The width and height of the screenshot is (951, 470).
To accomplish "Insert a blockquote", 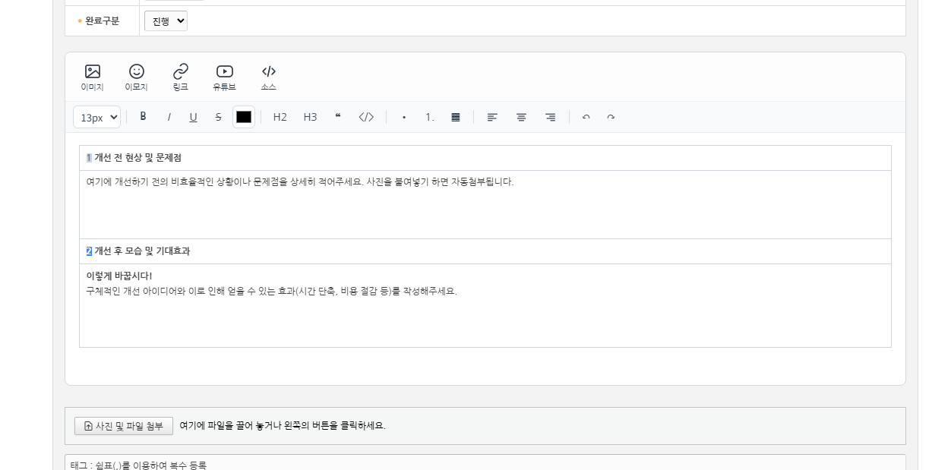I will pyautogui.click(x=338, y=117).
